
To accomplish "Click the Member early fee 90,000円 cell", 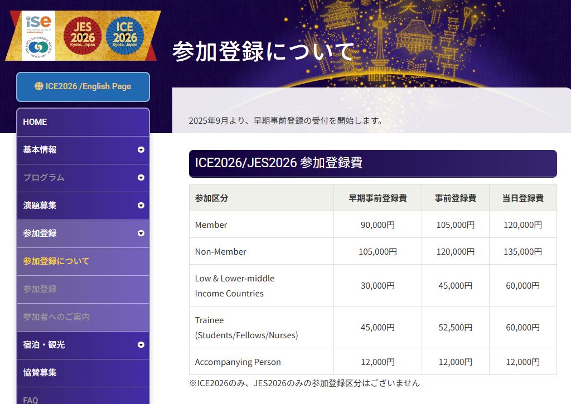I will (x=378, y=225).
